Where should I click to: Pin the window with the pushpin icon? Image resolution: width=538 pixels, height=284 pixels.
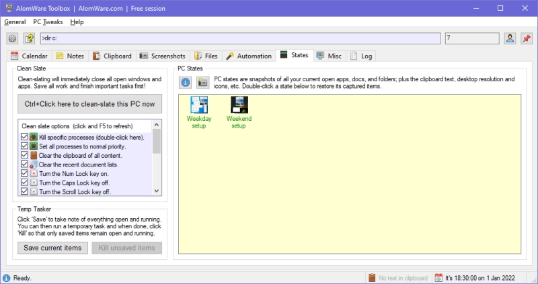point(527,38)
